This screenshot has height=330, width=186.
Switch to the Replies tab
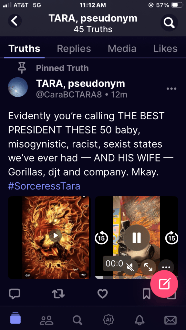pyautogui.click(x=74, y=49)
